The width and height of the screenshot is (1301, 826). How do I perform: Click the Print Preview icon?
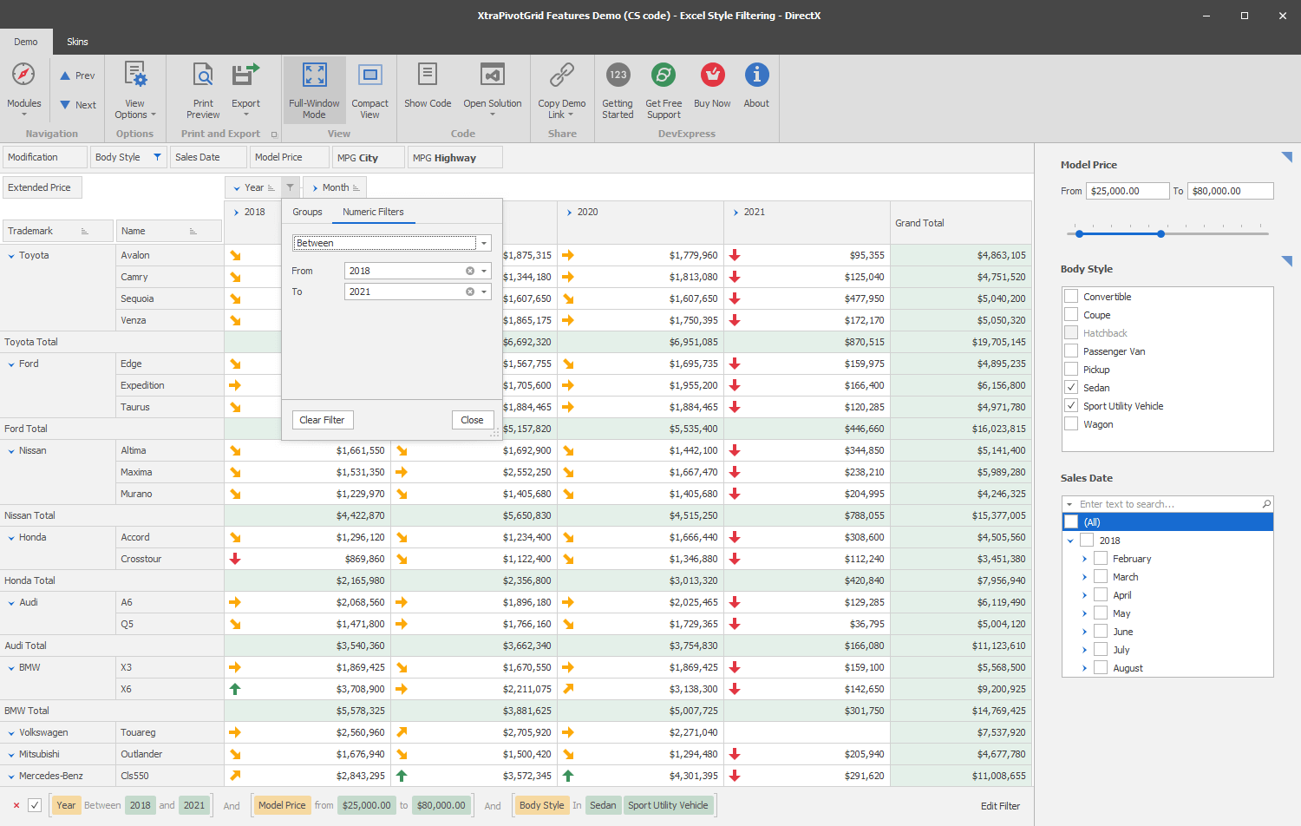[203, 75]
